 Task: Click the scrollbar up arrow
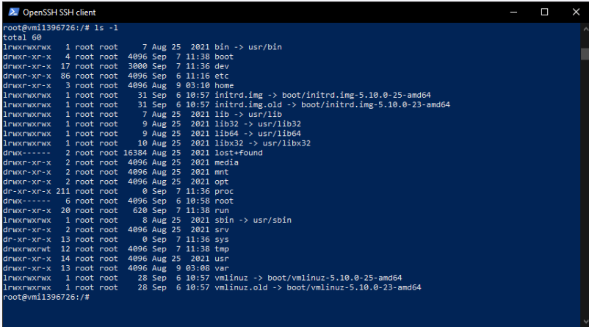pos(585,29)
